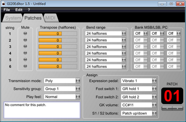This screenshot has height=122, width=186.
Task: Click the string 5 transpose slider
Action: 58,60
